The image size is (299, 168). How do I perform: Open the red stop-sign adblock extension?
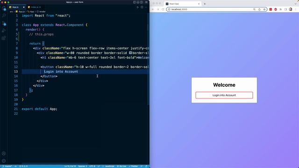[x=276, y=9]
